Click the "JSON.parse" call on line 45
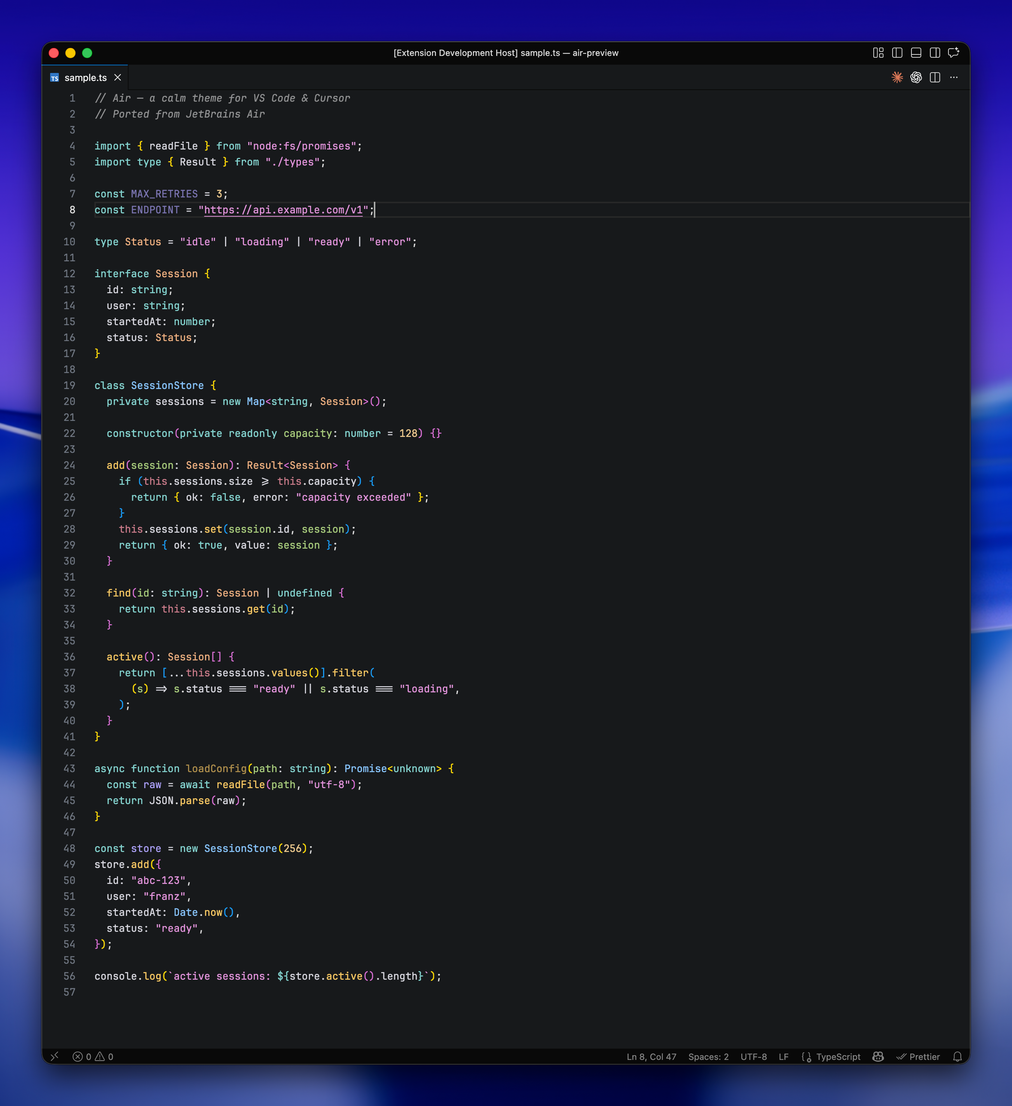Image resolution: width=1012 pixels, height=1106 pixels. [x=180, y=800]
